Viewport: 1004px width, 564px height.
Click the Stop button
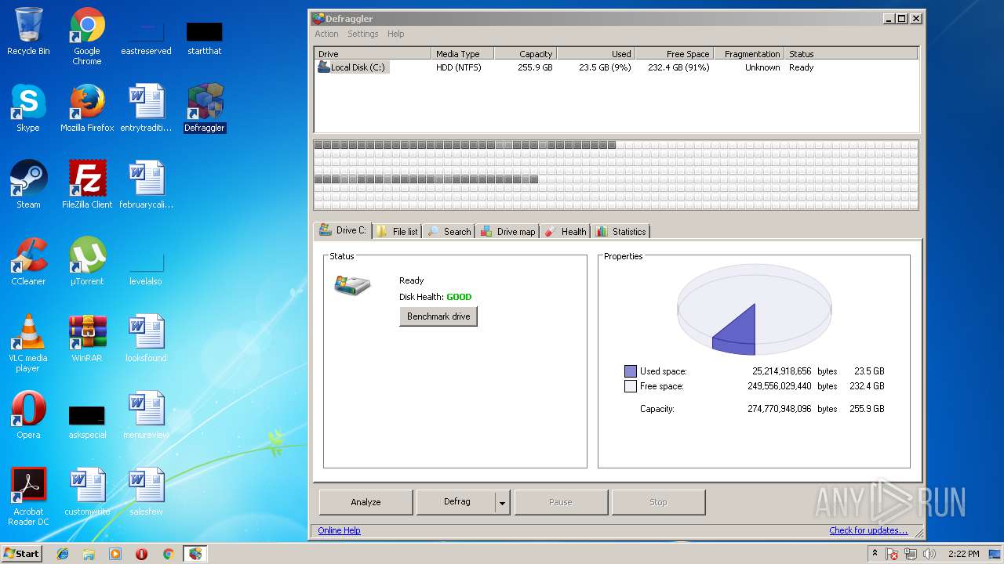(658, 502)
